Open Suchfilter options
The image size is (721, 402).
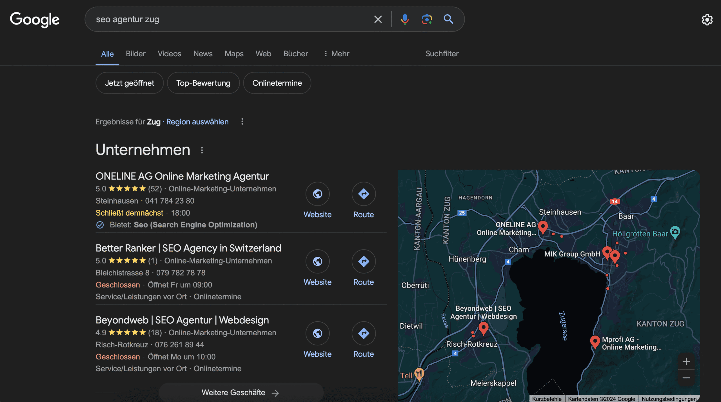[x=442, y=53]
